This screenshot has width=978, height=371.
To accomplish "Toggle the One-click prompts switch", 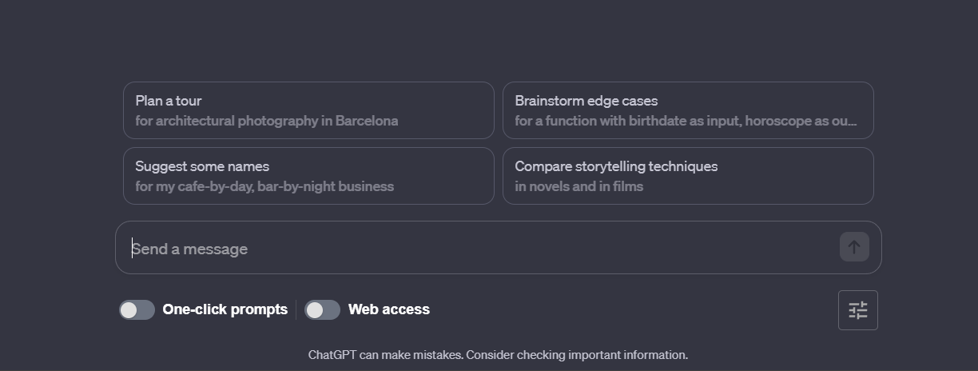I will click(137, 309).
